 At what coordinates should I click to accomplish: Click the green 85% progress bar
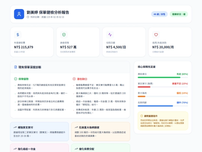pos(159,77)
